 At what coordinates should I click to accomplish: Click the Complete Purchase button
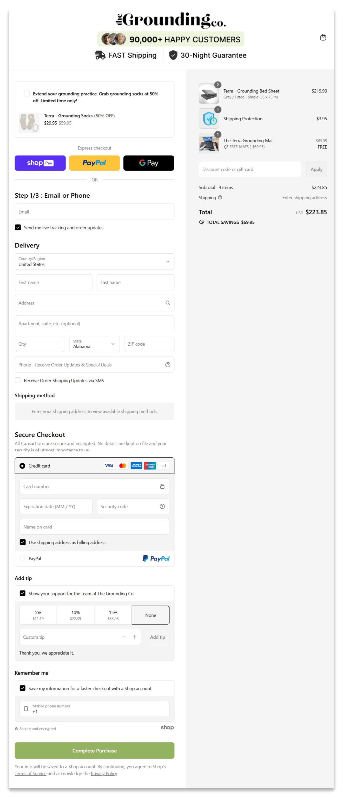point(95,750)
